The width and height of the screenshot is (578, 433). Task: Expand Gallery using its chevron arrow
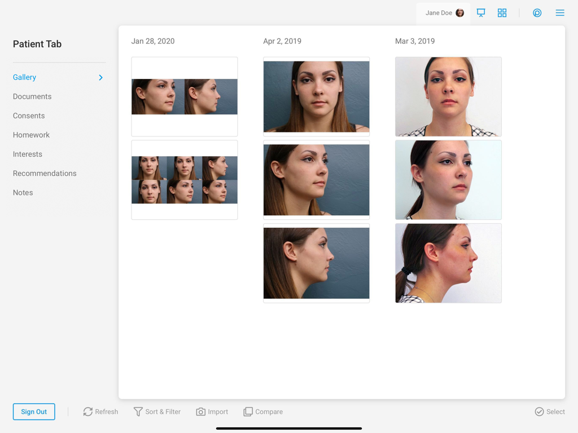(x=100, y=77)
